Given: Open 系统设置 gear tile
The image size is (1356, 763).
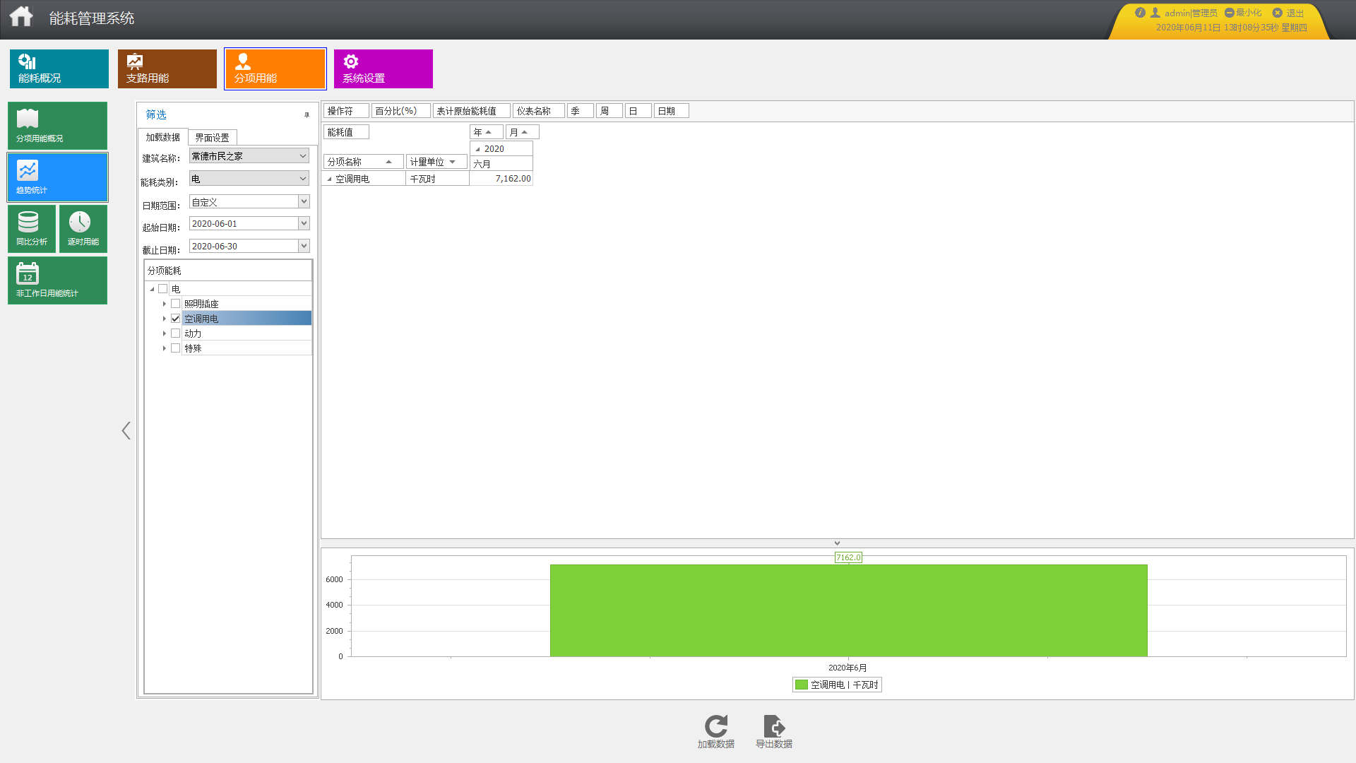Looking at the screenshot, I should (383, 69).
